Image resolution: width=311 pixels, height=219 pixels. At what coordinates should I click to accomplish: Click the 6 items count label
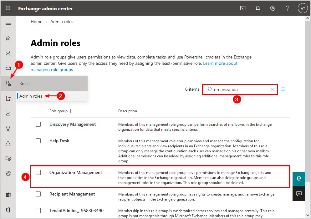tap(192, 89)
